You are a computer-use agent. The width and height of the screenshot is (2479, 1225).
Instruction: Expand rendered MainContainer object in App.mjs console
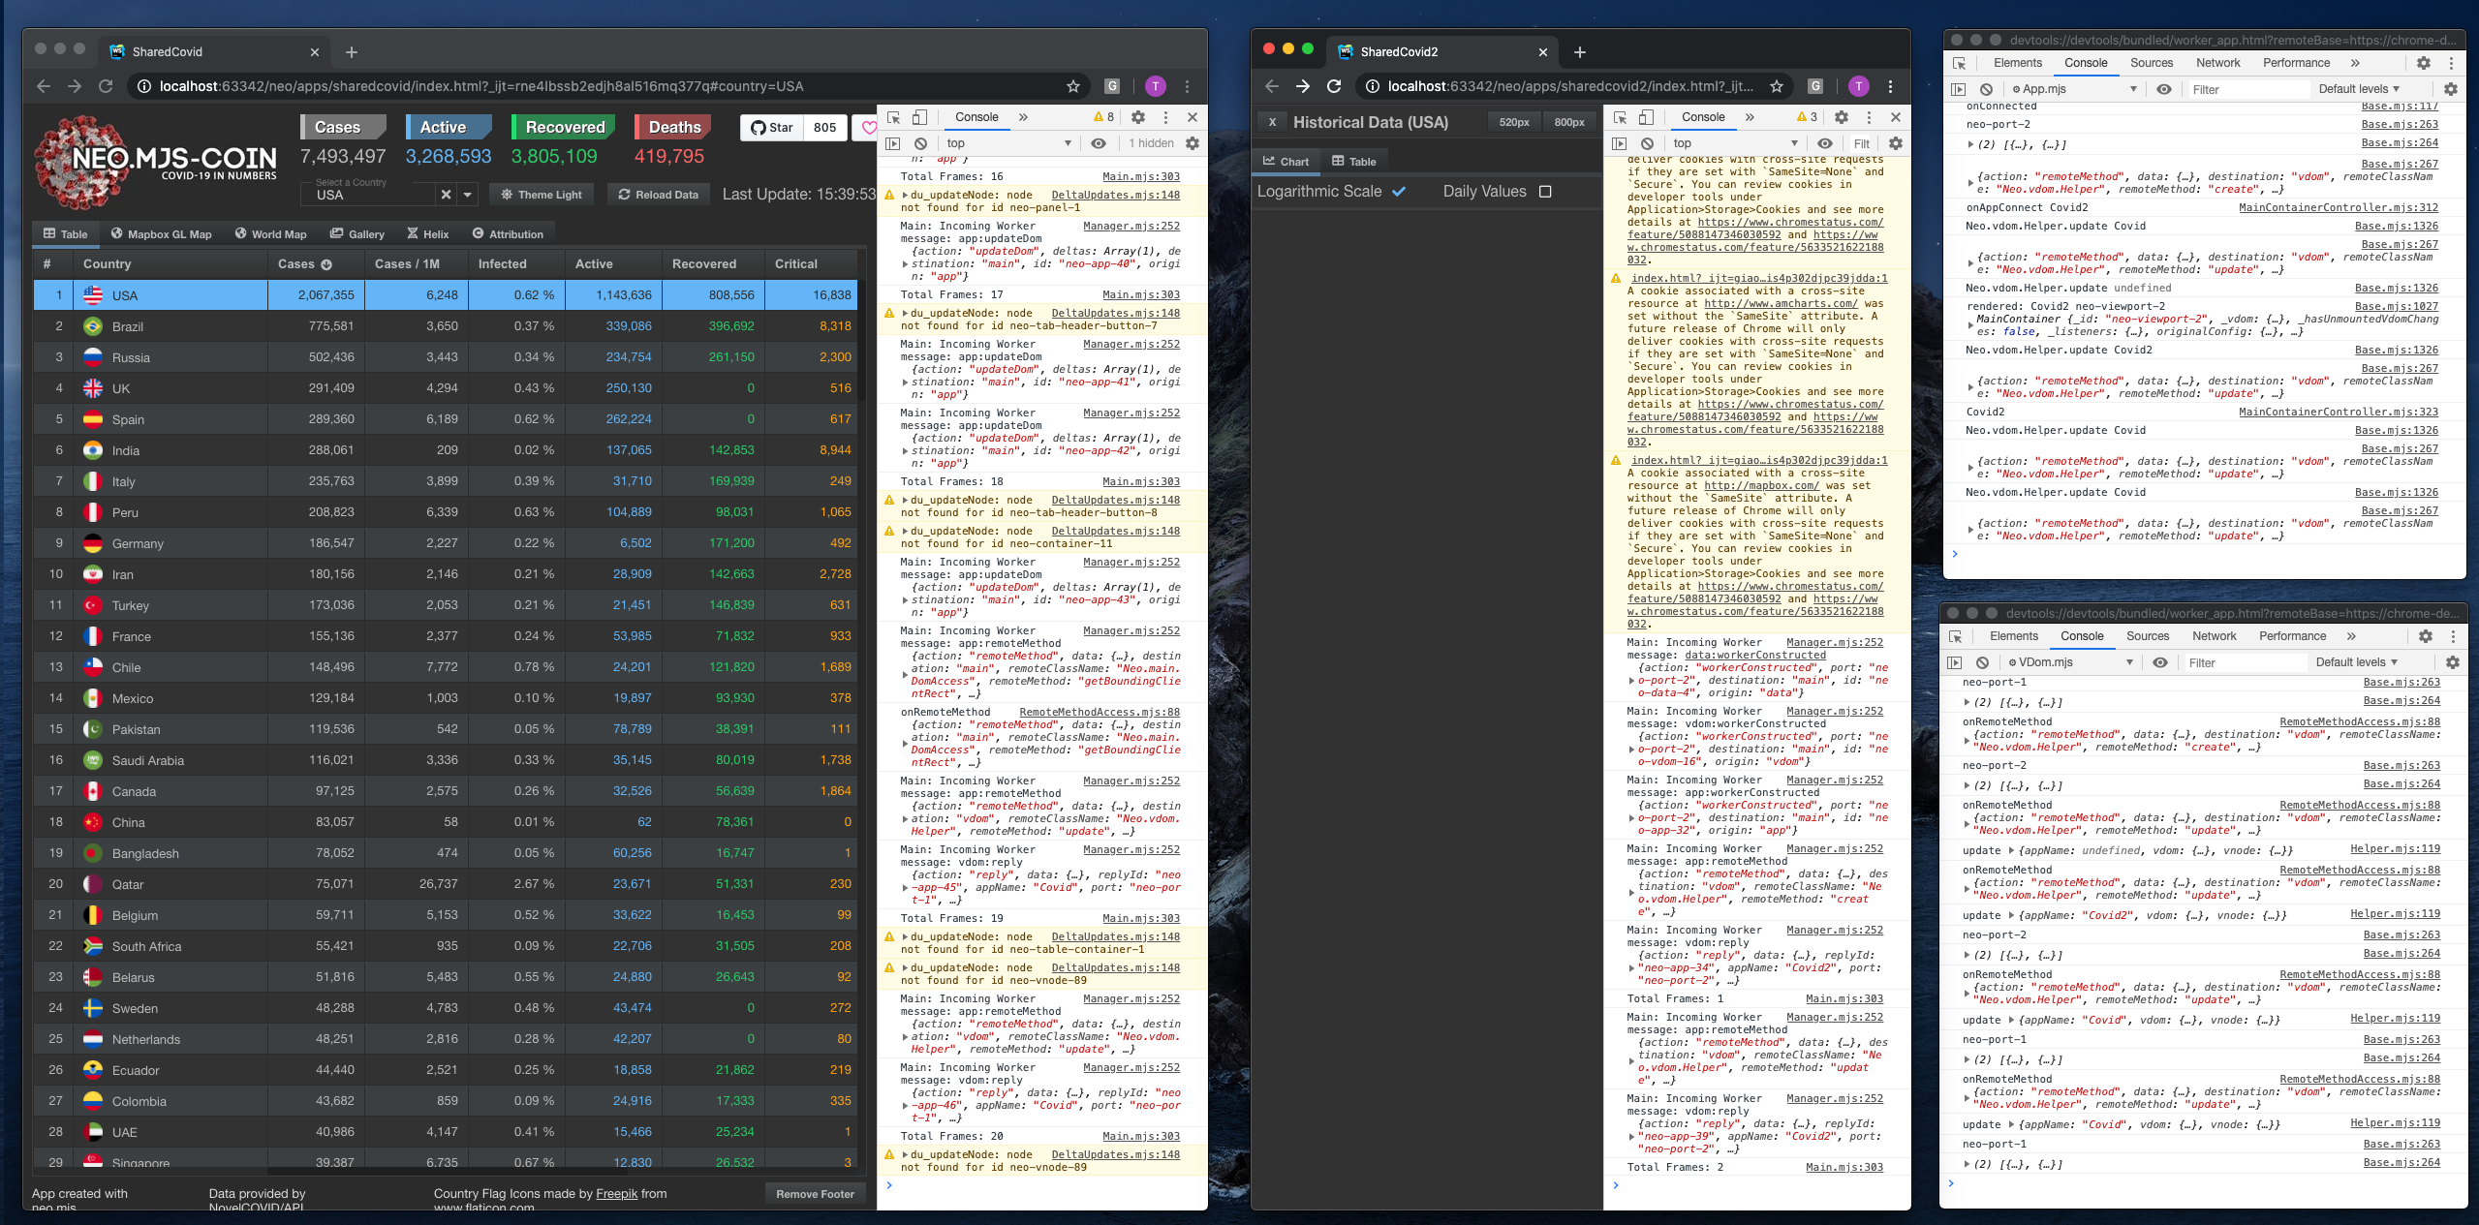pyautogui.click(x=1969, y=325)
